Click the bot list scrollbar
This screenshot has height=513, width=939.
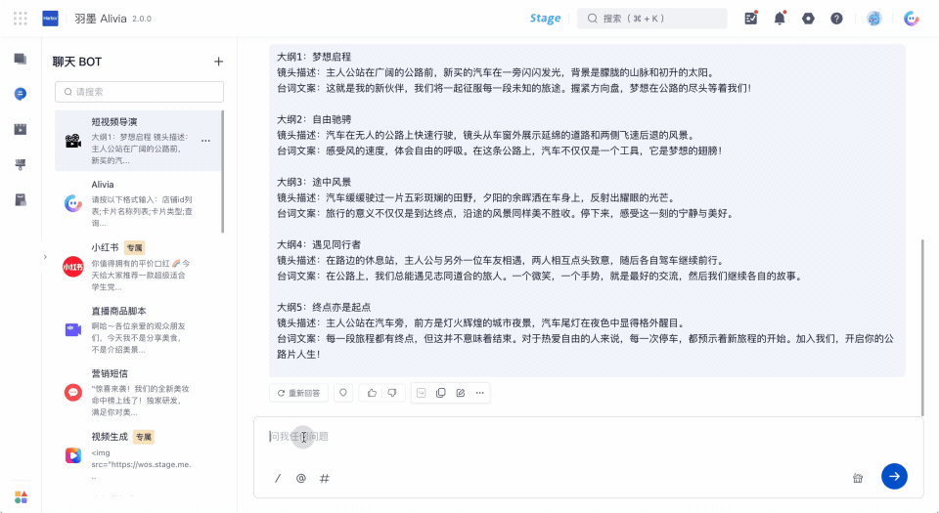click(x=223, y=171)
